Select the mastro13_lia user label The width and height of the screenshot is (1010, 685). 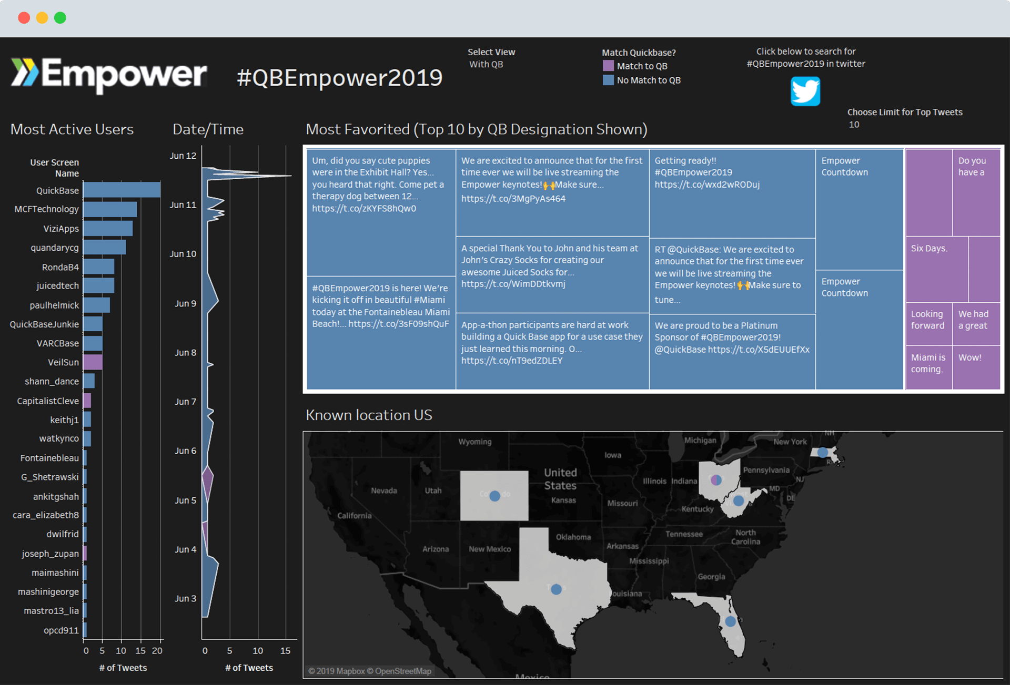51,611
